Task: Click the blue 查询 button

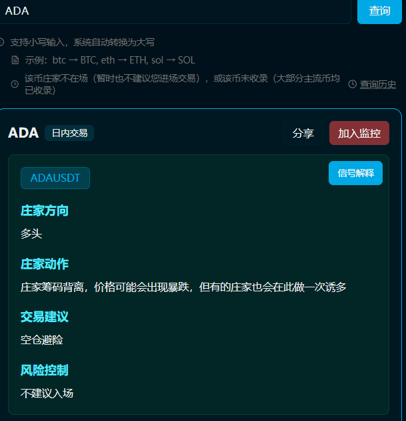Action: 379,11
